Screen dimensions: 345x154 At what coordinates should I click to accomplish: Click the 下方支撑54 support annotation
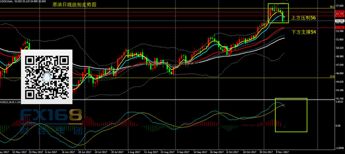(304, 31)
